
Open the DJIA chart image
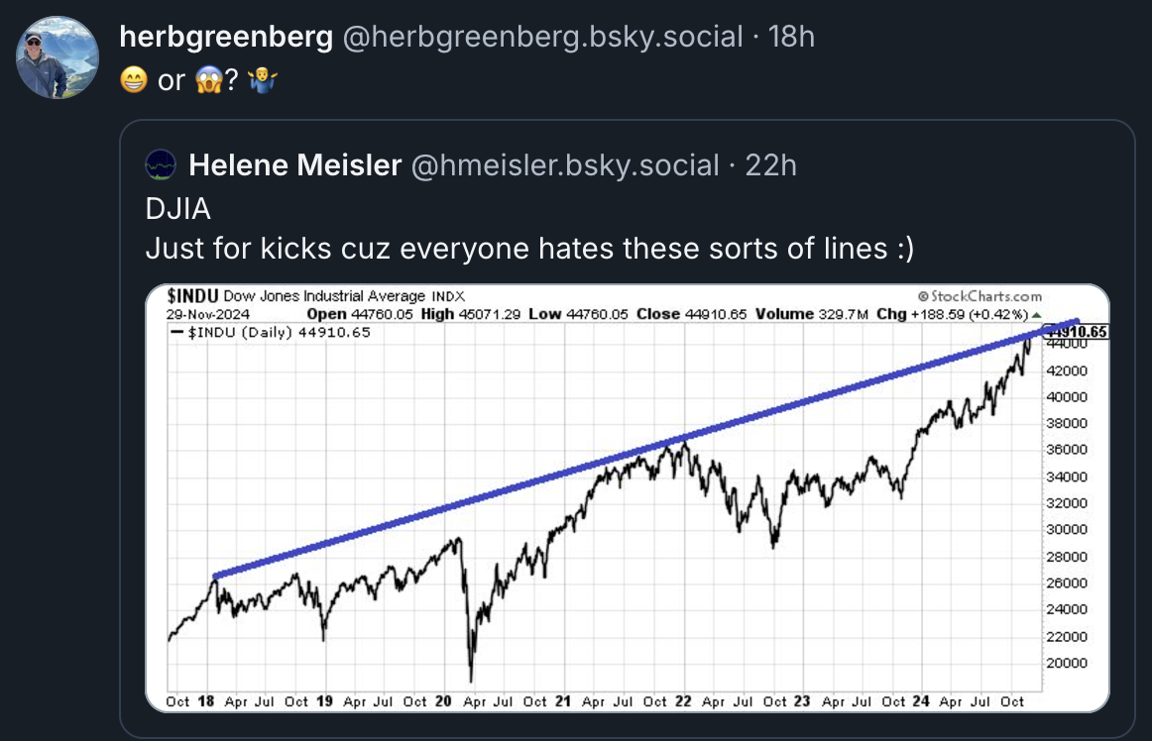(x=628, y=498)
